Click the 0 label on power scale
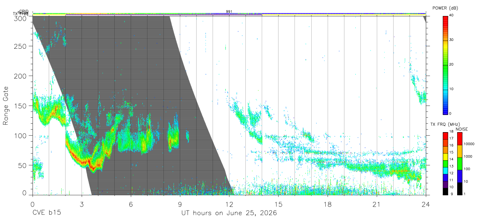 (x=450, y=113)
